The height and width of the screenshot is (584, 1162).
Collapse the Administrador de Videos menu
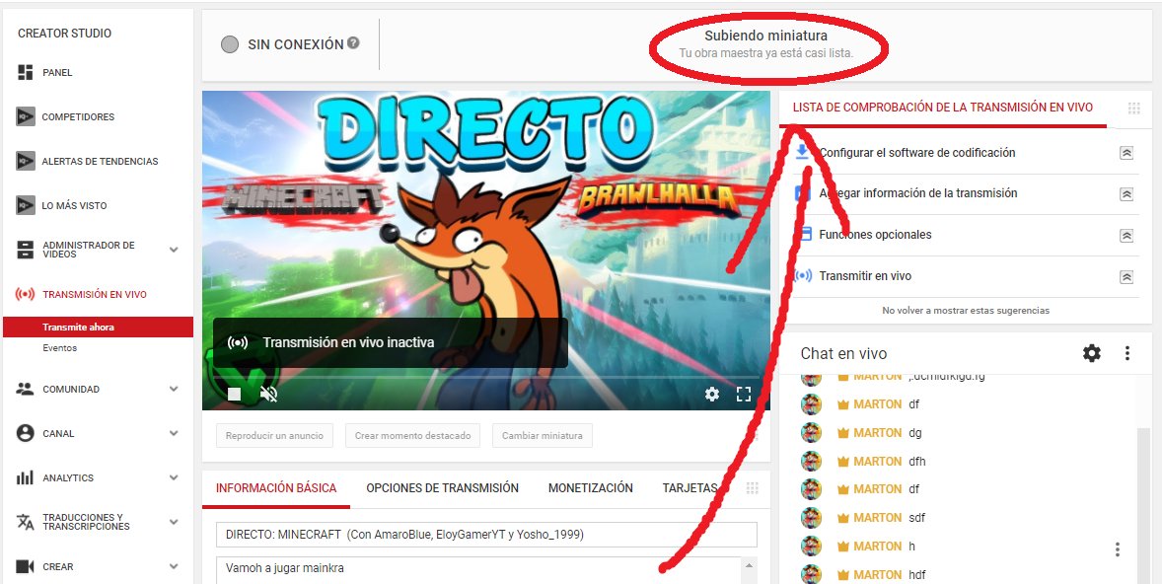175,250
